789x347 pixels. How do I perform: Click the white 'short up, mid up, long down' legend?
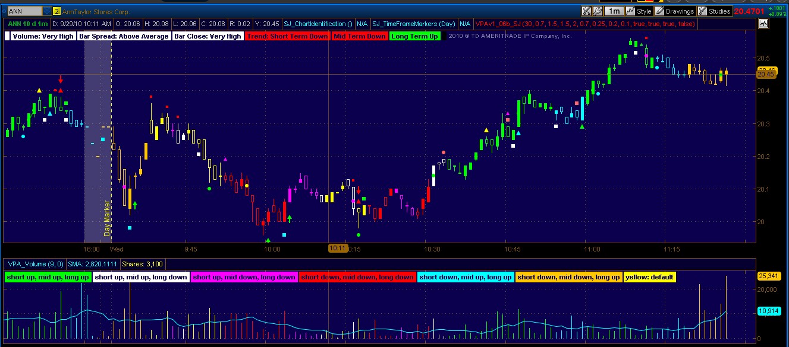[x=141, y=277]
